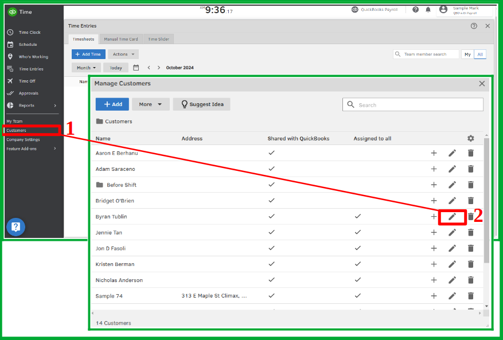This screenshot has width=503, height=340.
Task: Switch to the Manual Time Card tab
Action: [120, 39]
